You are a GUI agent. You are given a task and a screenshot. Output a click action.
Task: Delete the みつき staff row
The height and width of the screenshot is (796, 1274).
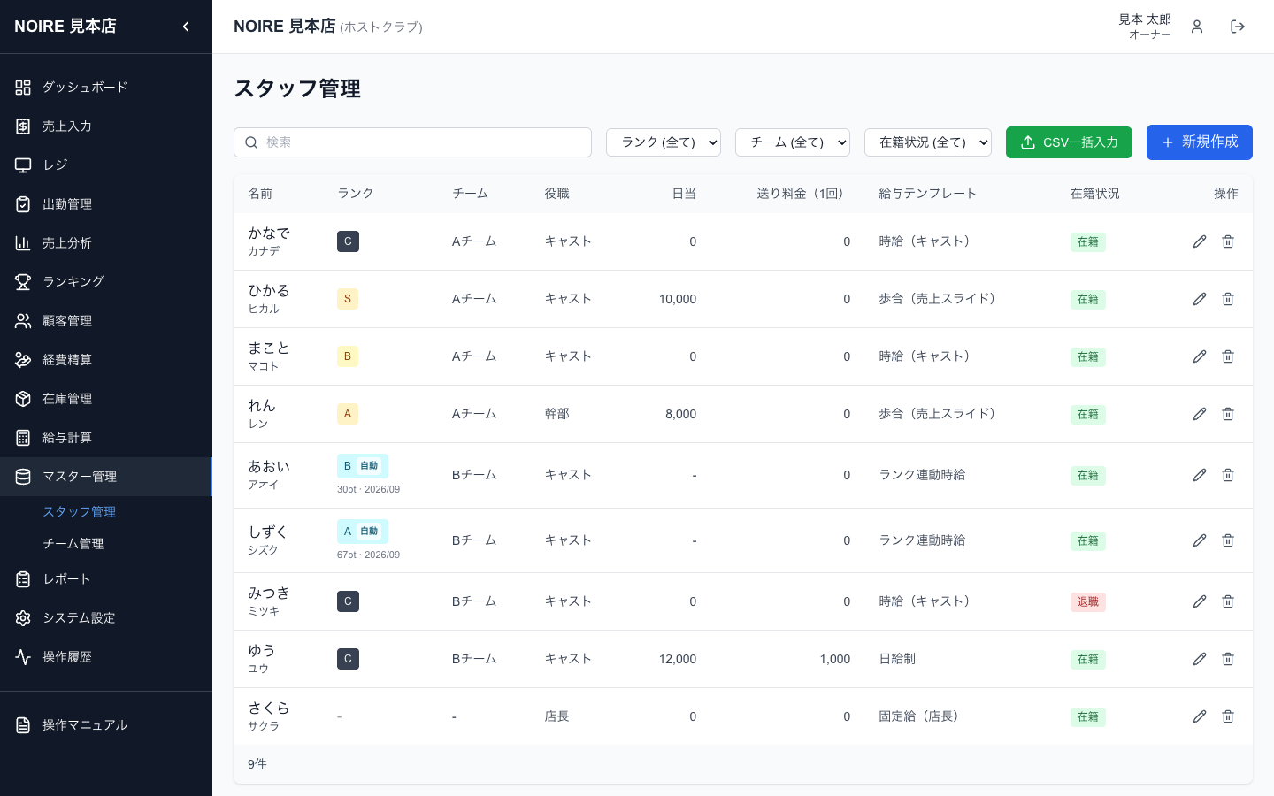point(1228,601)
